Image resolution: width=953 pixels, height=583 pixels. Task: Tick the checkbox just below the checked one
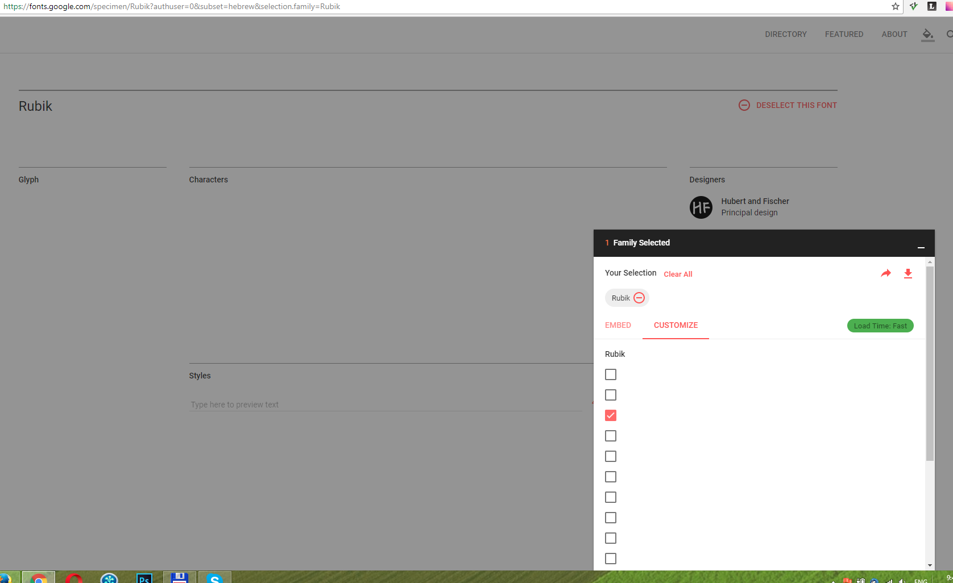click(611, 436)
